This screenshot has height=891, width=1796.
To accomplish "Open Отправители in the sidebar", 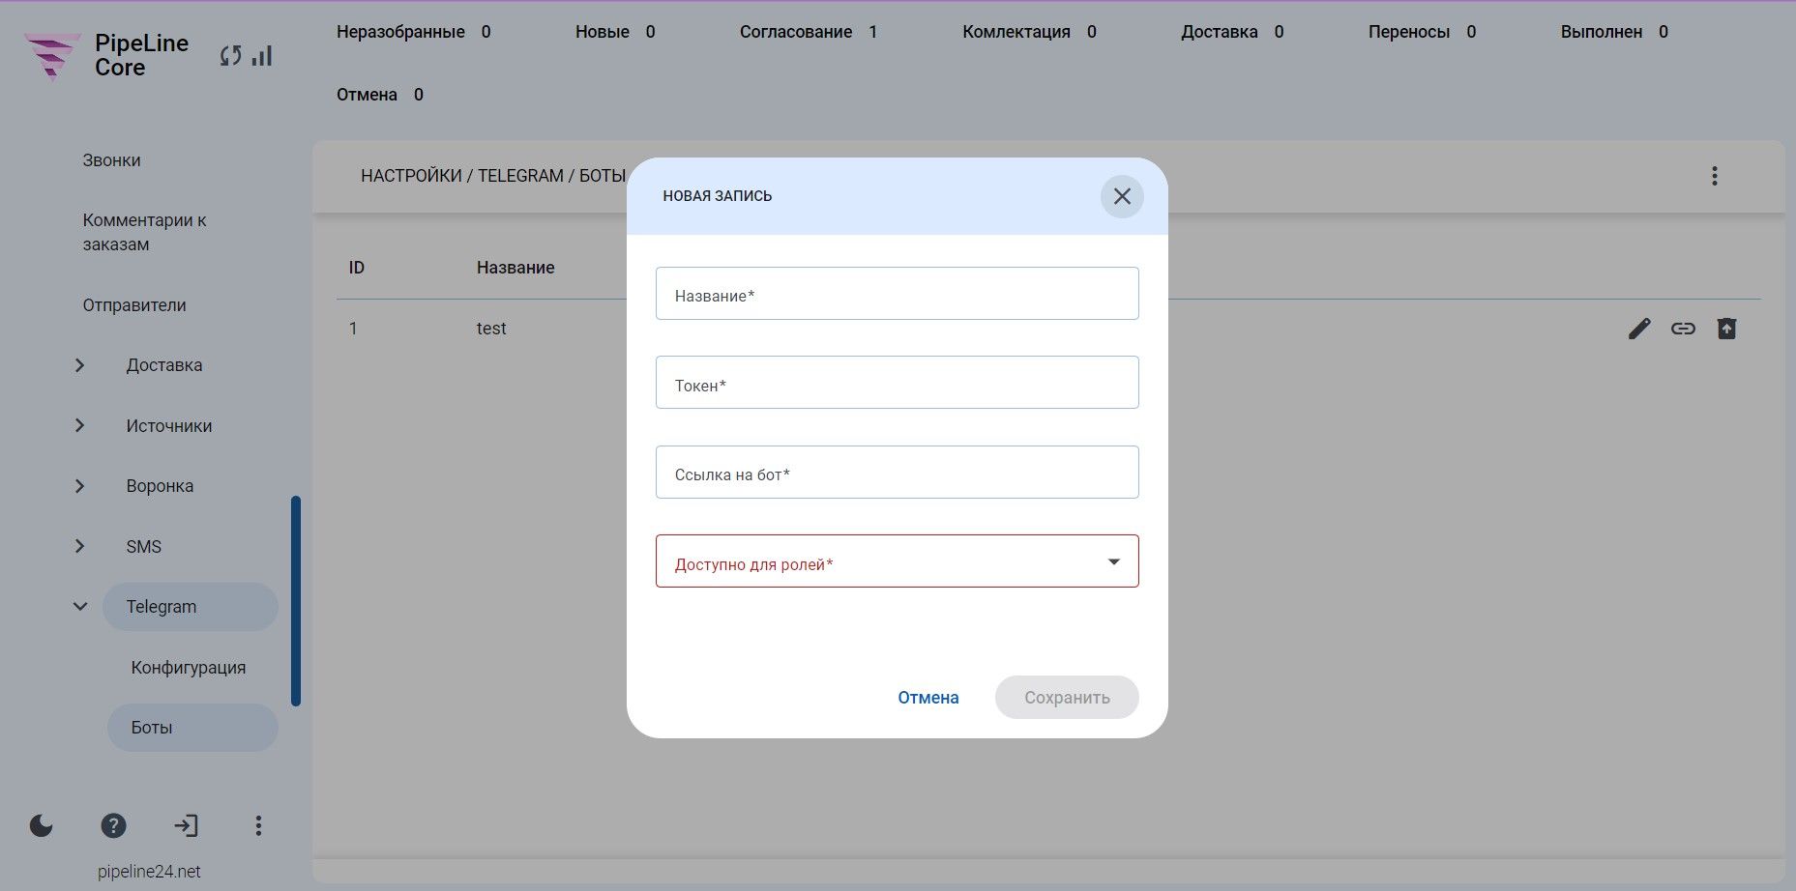I will (134, 305).
